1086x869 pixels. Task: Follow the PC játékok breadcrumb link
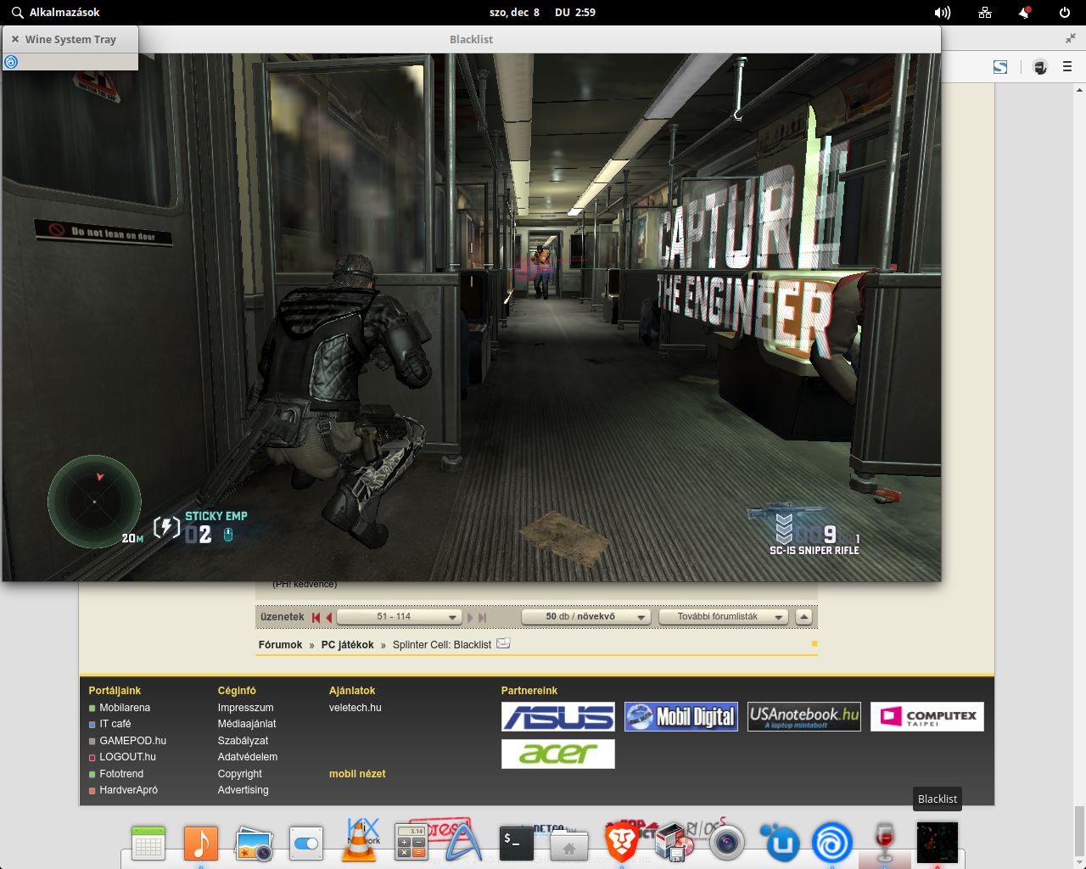point(347,645)
